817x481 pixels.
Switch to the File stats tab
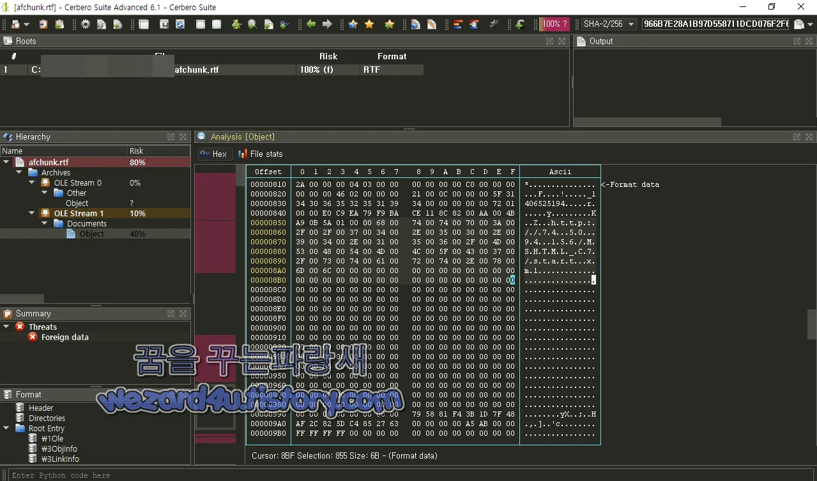click(x=261, y=154)
